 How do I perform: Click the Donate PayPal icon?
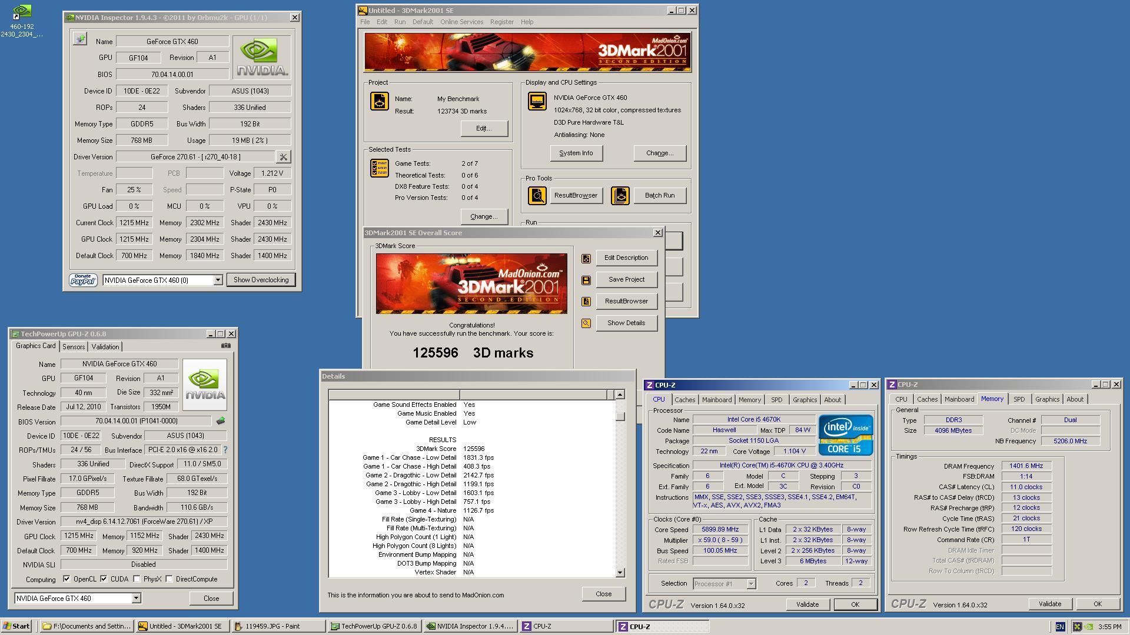click(83, 280)
